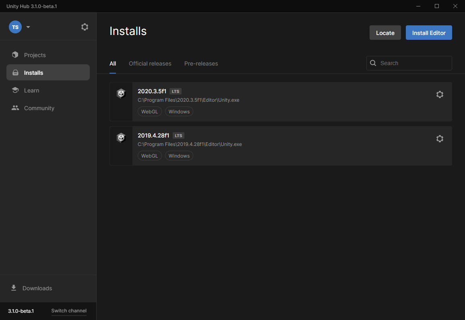
Task: Click the Switch channel link
Action: coord(69,310)
